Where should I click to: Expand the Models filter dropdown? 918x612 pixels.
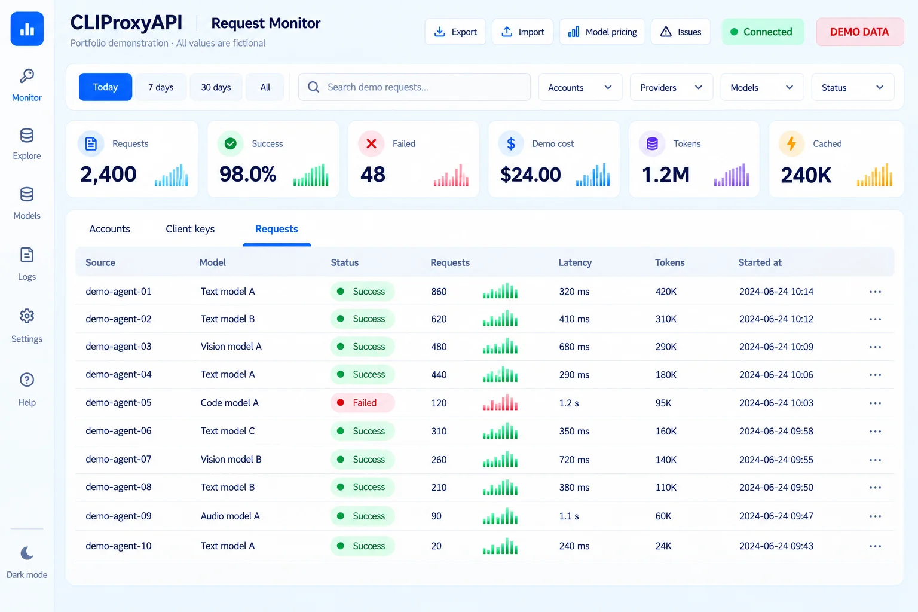tap(762, 87)
